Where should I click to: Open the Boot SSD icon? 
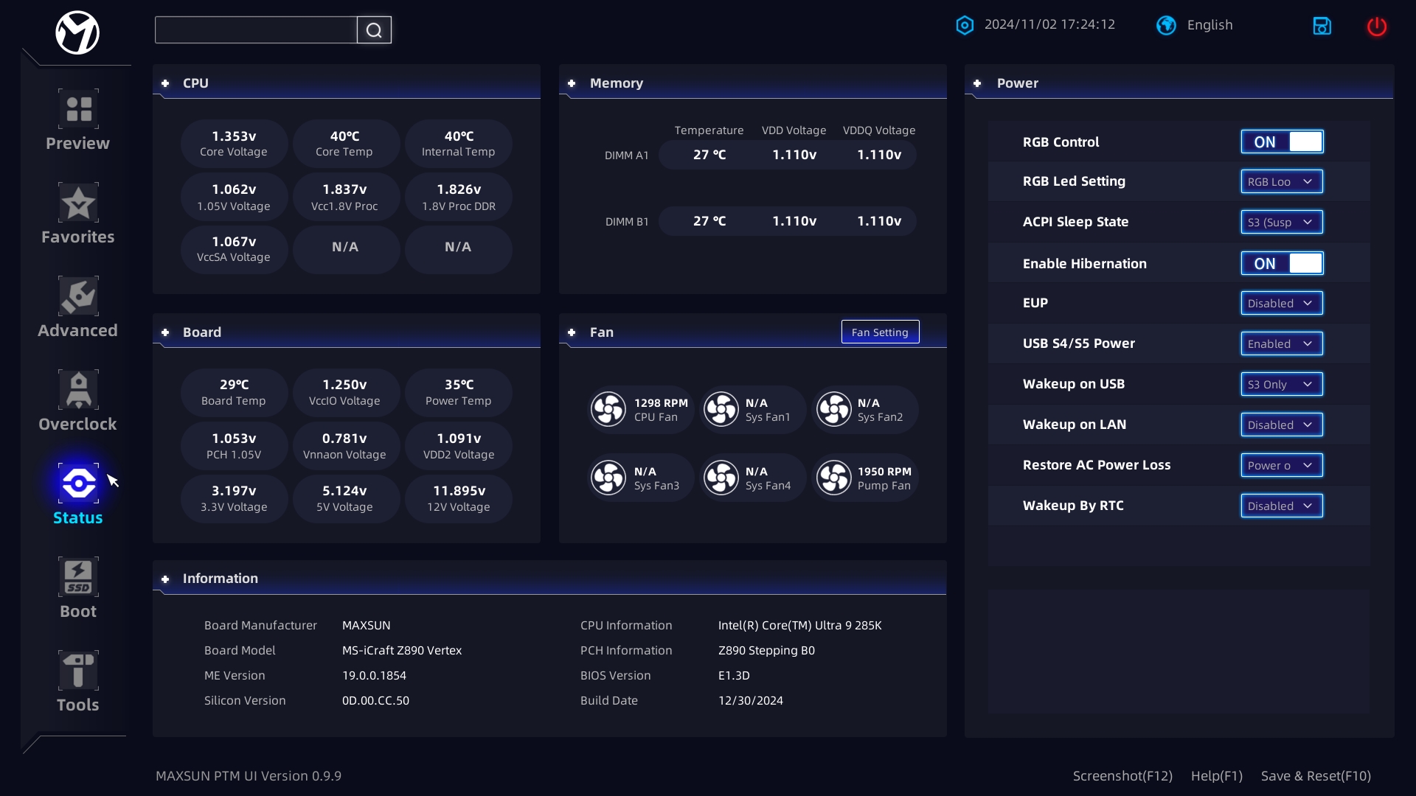pos(78,577)
